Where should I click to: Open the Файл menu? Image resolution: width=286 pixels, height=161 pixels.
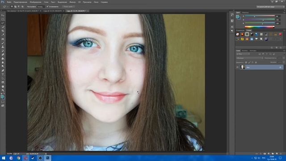[x=9, y=2]
